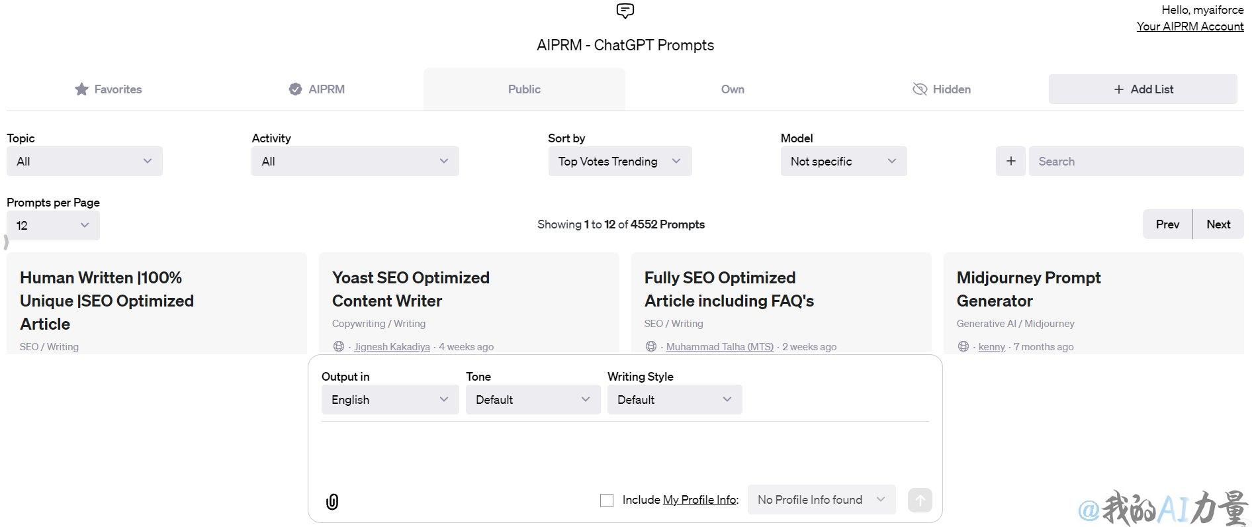The image size is (1252, 527).
Task: Switch to the AIPRM tab
Action: (317, 89)
